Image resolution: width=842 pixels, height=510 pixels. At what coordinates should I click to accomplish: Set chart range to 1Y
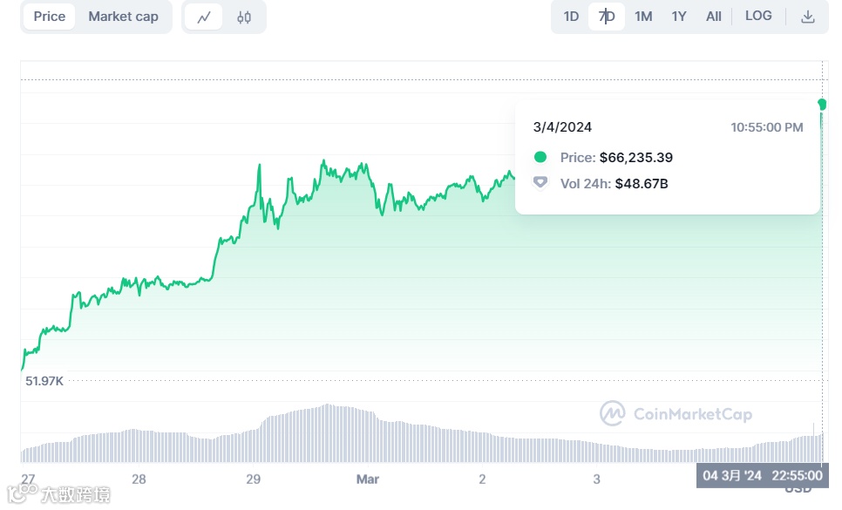[x=679, y=17]
